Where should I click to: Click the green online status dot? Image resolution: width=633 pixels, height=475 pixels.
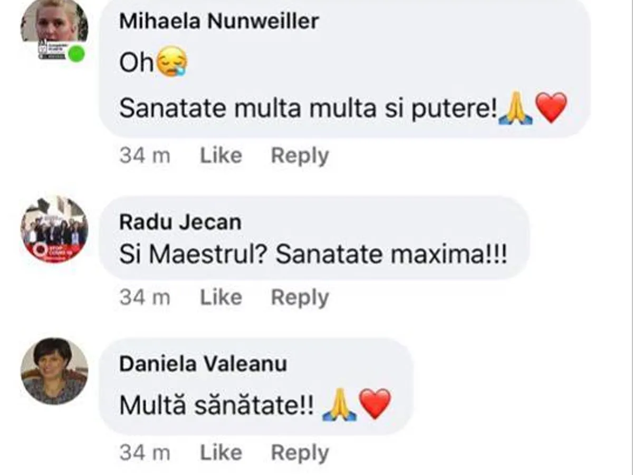(76, 53)
